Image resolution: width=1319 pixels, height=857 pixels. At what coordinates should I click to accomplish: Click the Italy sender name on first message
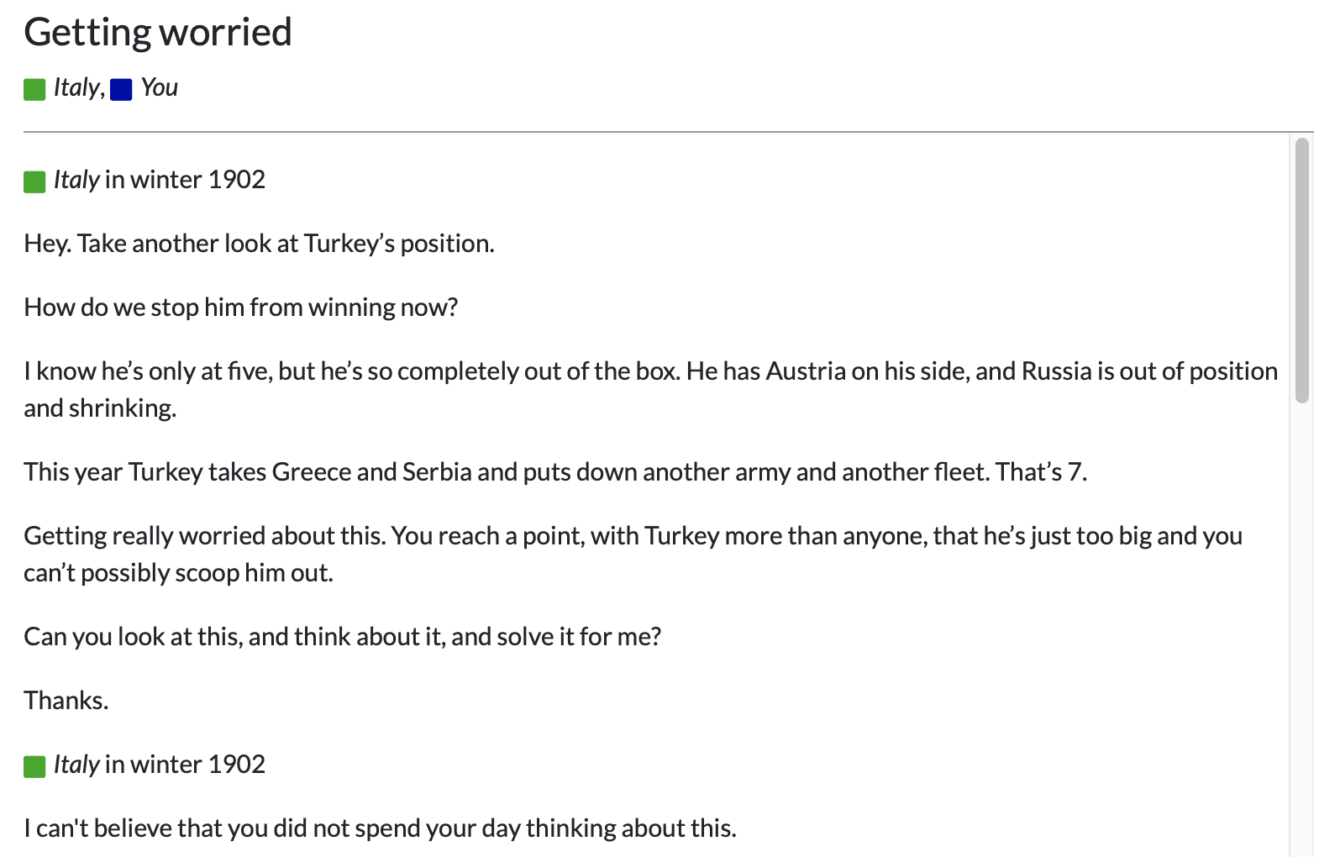pos(76,180)
